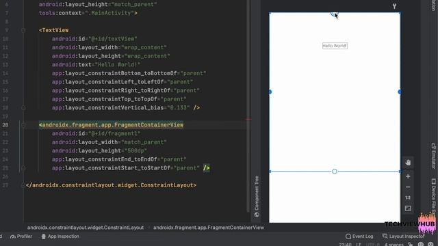Click fold end marker at line 18
This screenshot has width=438, height=246.
click(x=23, y=108)
